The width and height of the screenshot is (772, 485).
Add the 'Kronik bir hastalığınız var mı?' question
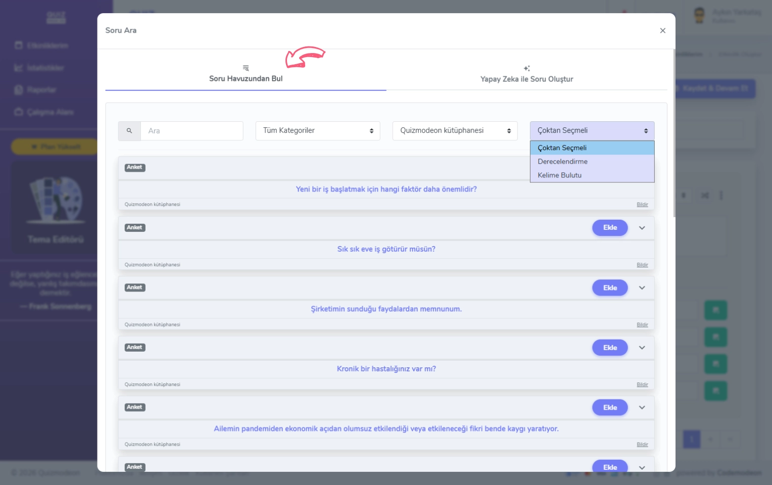(x=610, y=348)
